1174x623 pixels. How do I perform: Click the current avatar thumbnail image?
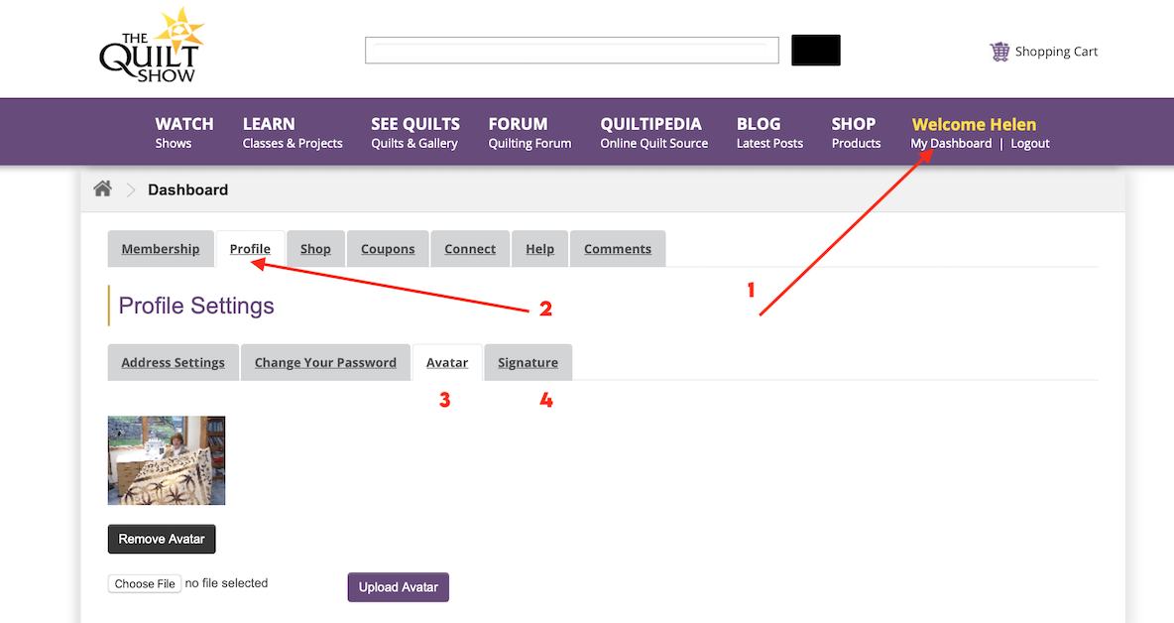(x=167, y=460)
